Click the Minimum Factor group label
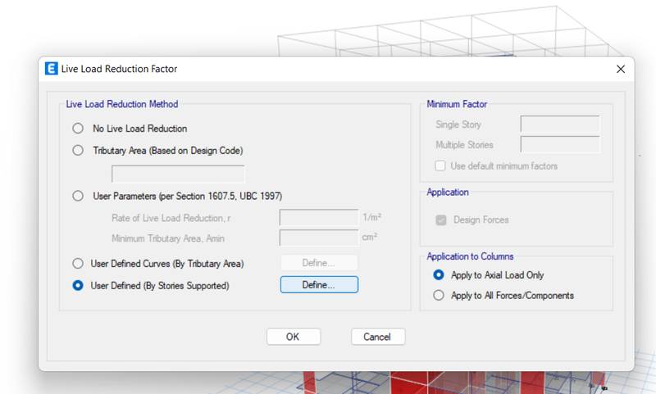The width and height of the screenshot is (656, 394). tap(457, 104)
